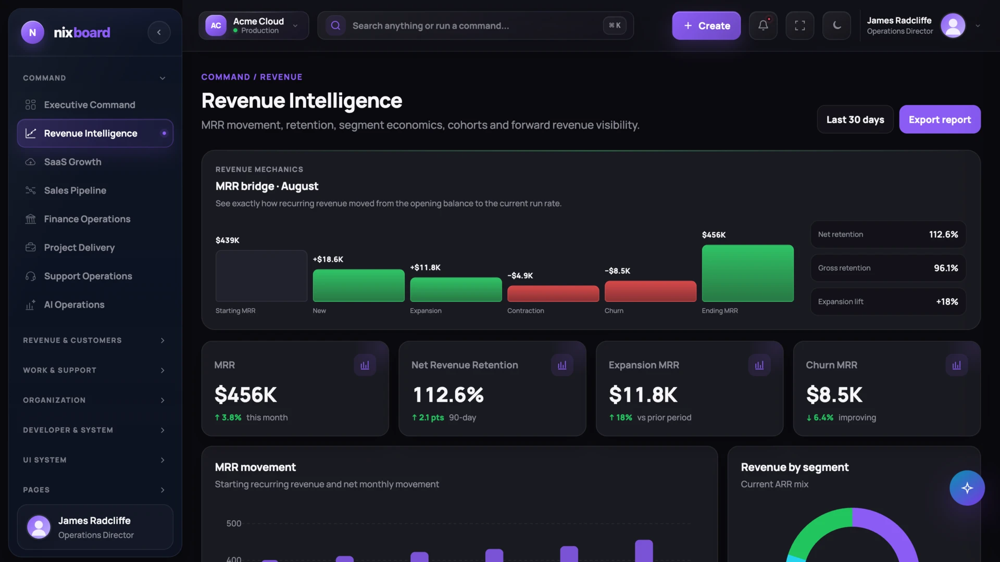Toggle dark mode with the moon icon
Viewport: 1000px width, 562px height.
(x=837, y=25)
